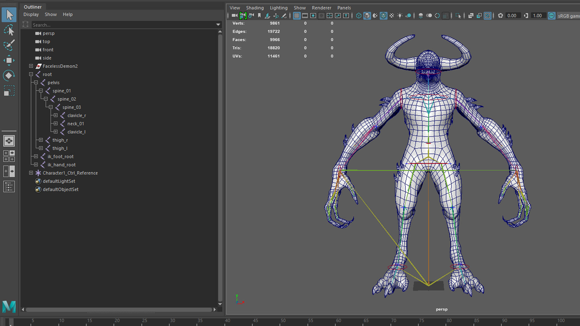Click the Outliner toggle icon in toolbox

tap(9, 187)
